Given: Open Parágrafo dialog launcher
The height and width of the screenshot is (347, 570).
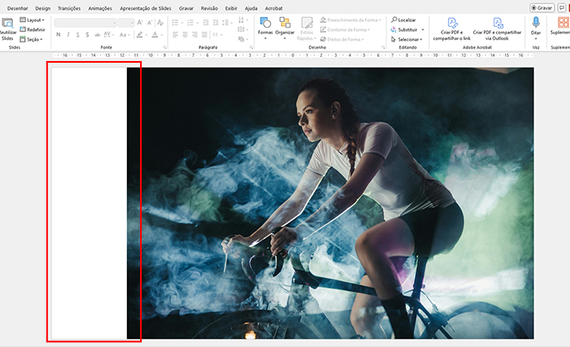Looking at the screenshot, I should point(251,47).
